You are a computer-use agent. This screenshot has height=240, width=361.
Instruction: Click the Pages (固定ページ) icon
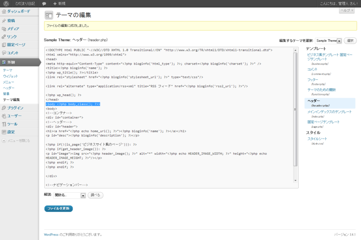coord(4,45)
